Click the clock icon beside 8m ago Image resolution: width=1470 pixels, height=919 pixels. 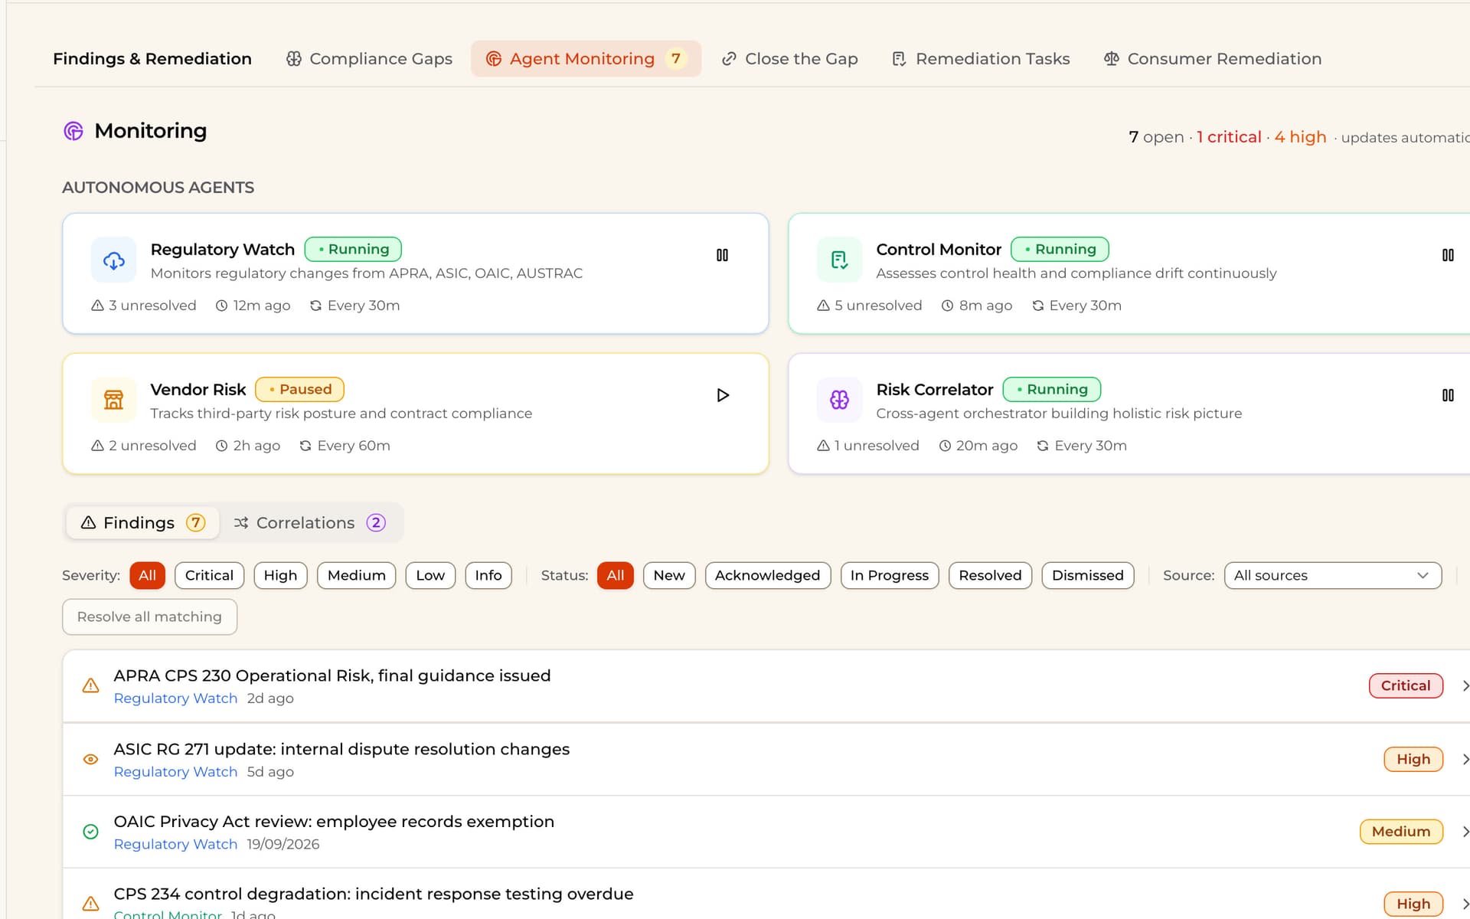947,306
